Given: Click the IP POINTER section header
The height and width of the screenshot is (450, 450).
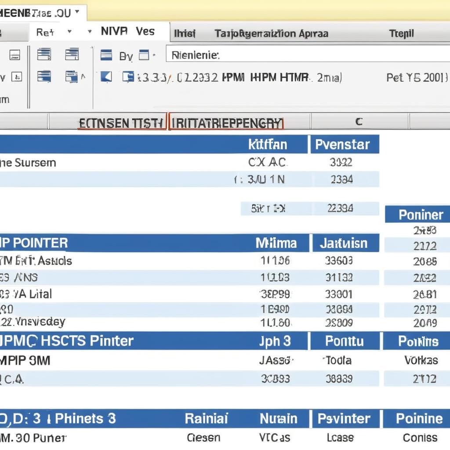Looking at the screenshot, I should pos(34,243).
